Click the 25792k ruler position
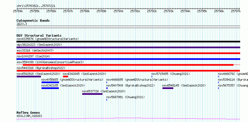The image size is (248, 122). tap(152, 11)
